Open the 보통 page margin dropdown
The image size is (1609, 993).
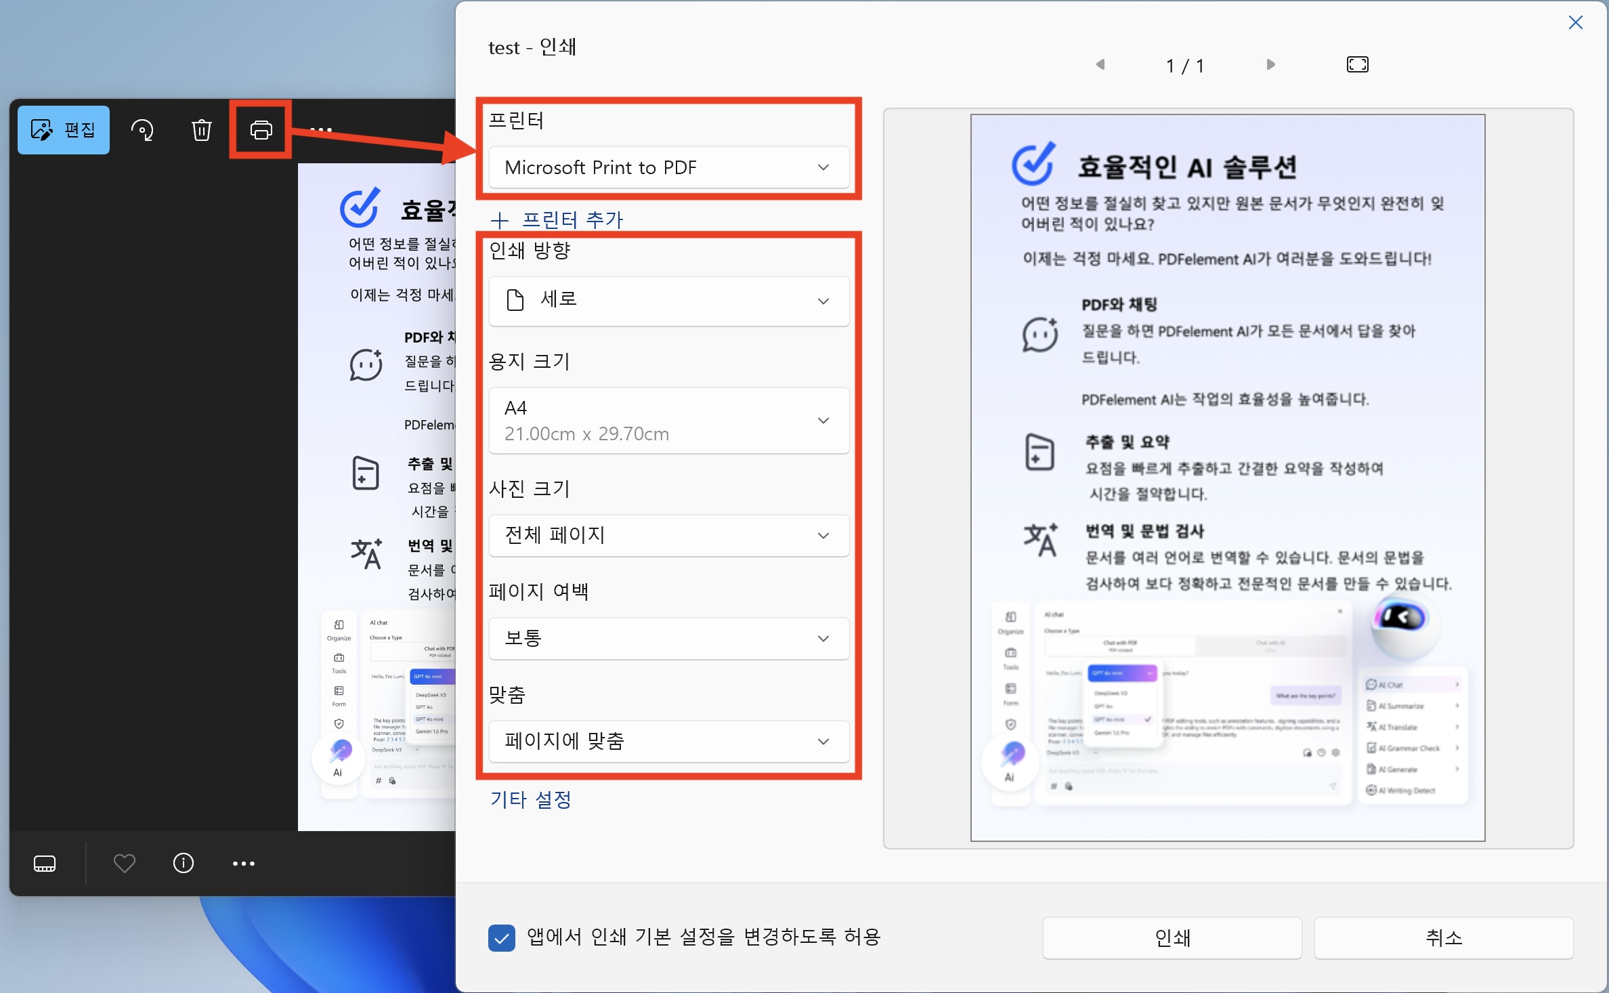pos(668,638)
